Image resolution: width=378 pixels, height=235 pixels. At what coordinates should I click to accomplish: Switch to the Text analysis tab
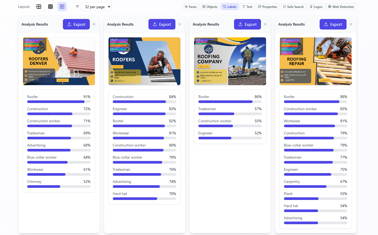tap(247, 7)
